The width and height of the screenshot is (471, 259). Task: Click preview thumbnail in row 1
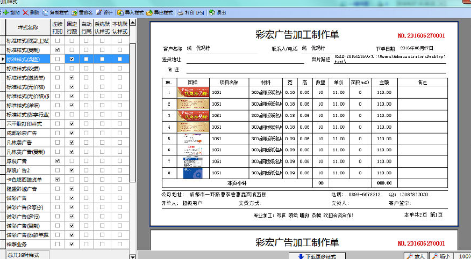coord(193,93)
